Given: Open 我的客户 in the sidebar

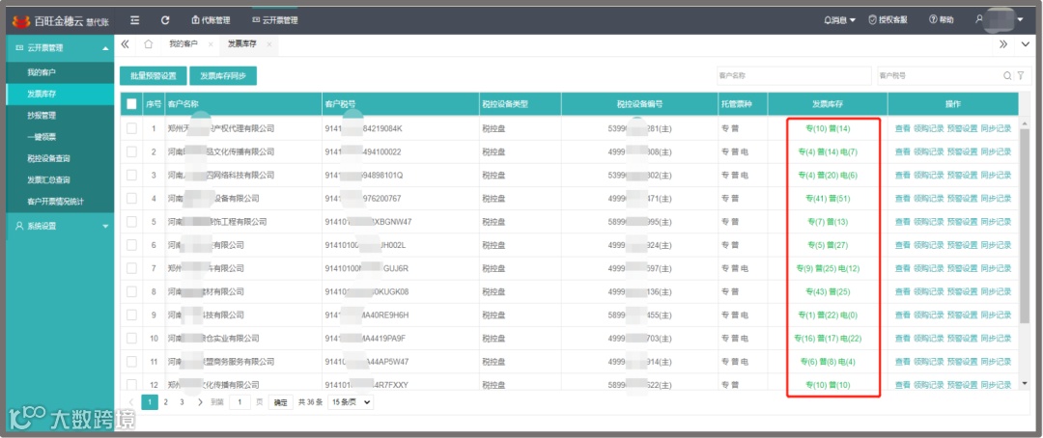Looking at the screenshot, I should coord(42,71).
